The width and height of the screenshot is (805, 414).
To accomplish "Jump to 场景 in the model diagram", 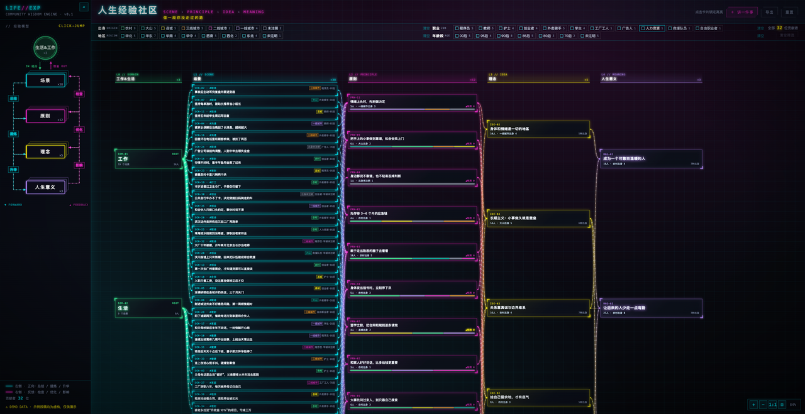I will tap(45, 80).
